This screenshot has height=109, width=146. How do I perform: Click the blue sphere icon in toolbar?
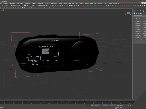pos(88,5)
